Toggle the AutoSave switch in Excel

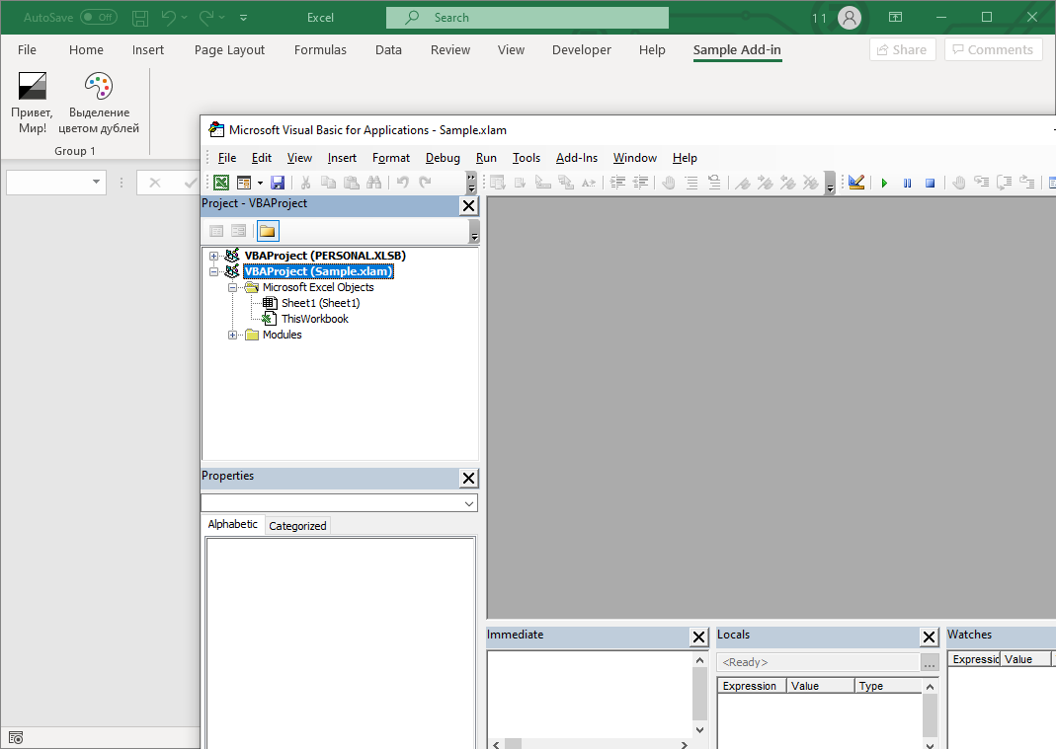(99, 18)
